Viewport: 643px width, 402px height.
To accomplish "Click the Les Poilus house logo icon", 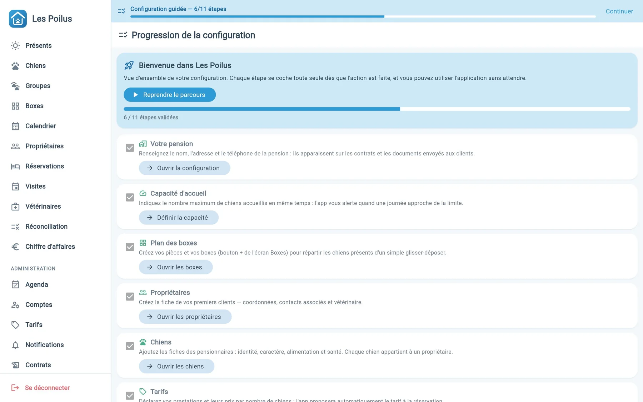I will [x=18, y=19].
